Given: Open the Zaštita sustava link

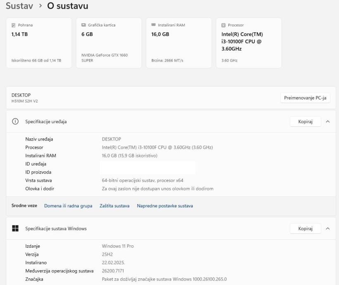Looking at the screenshot, I should tap(114, 206).
